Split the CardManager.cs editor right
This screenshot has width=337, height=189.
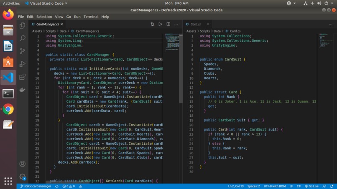pos(168,24)
